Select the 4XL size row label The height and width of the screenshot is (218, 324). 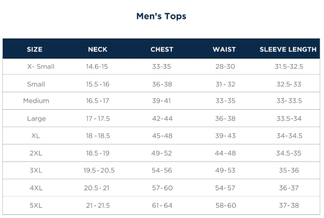click(x=36, y=188)
